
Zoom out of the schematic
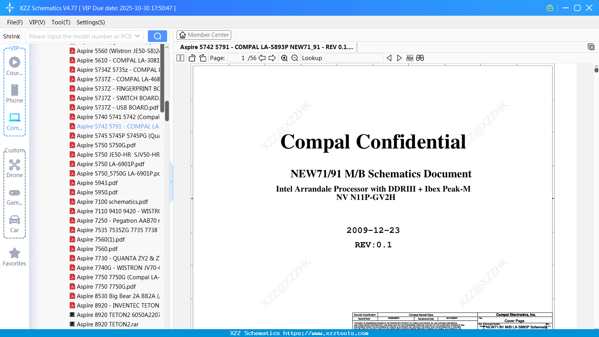pyautogui.click(x=295, y=58)
